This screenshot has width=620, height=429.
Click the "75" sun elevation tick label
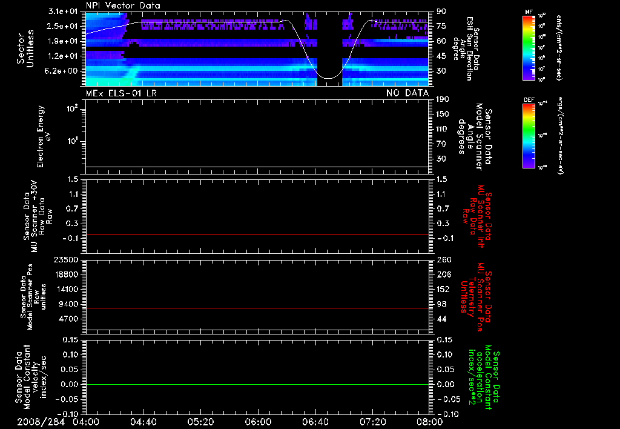tap(441, 26)
